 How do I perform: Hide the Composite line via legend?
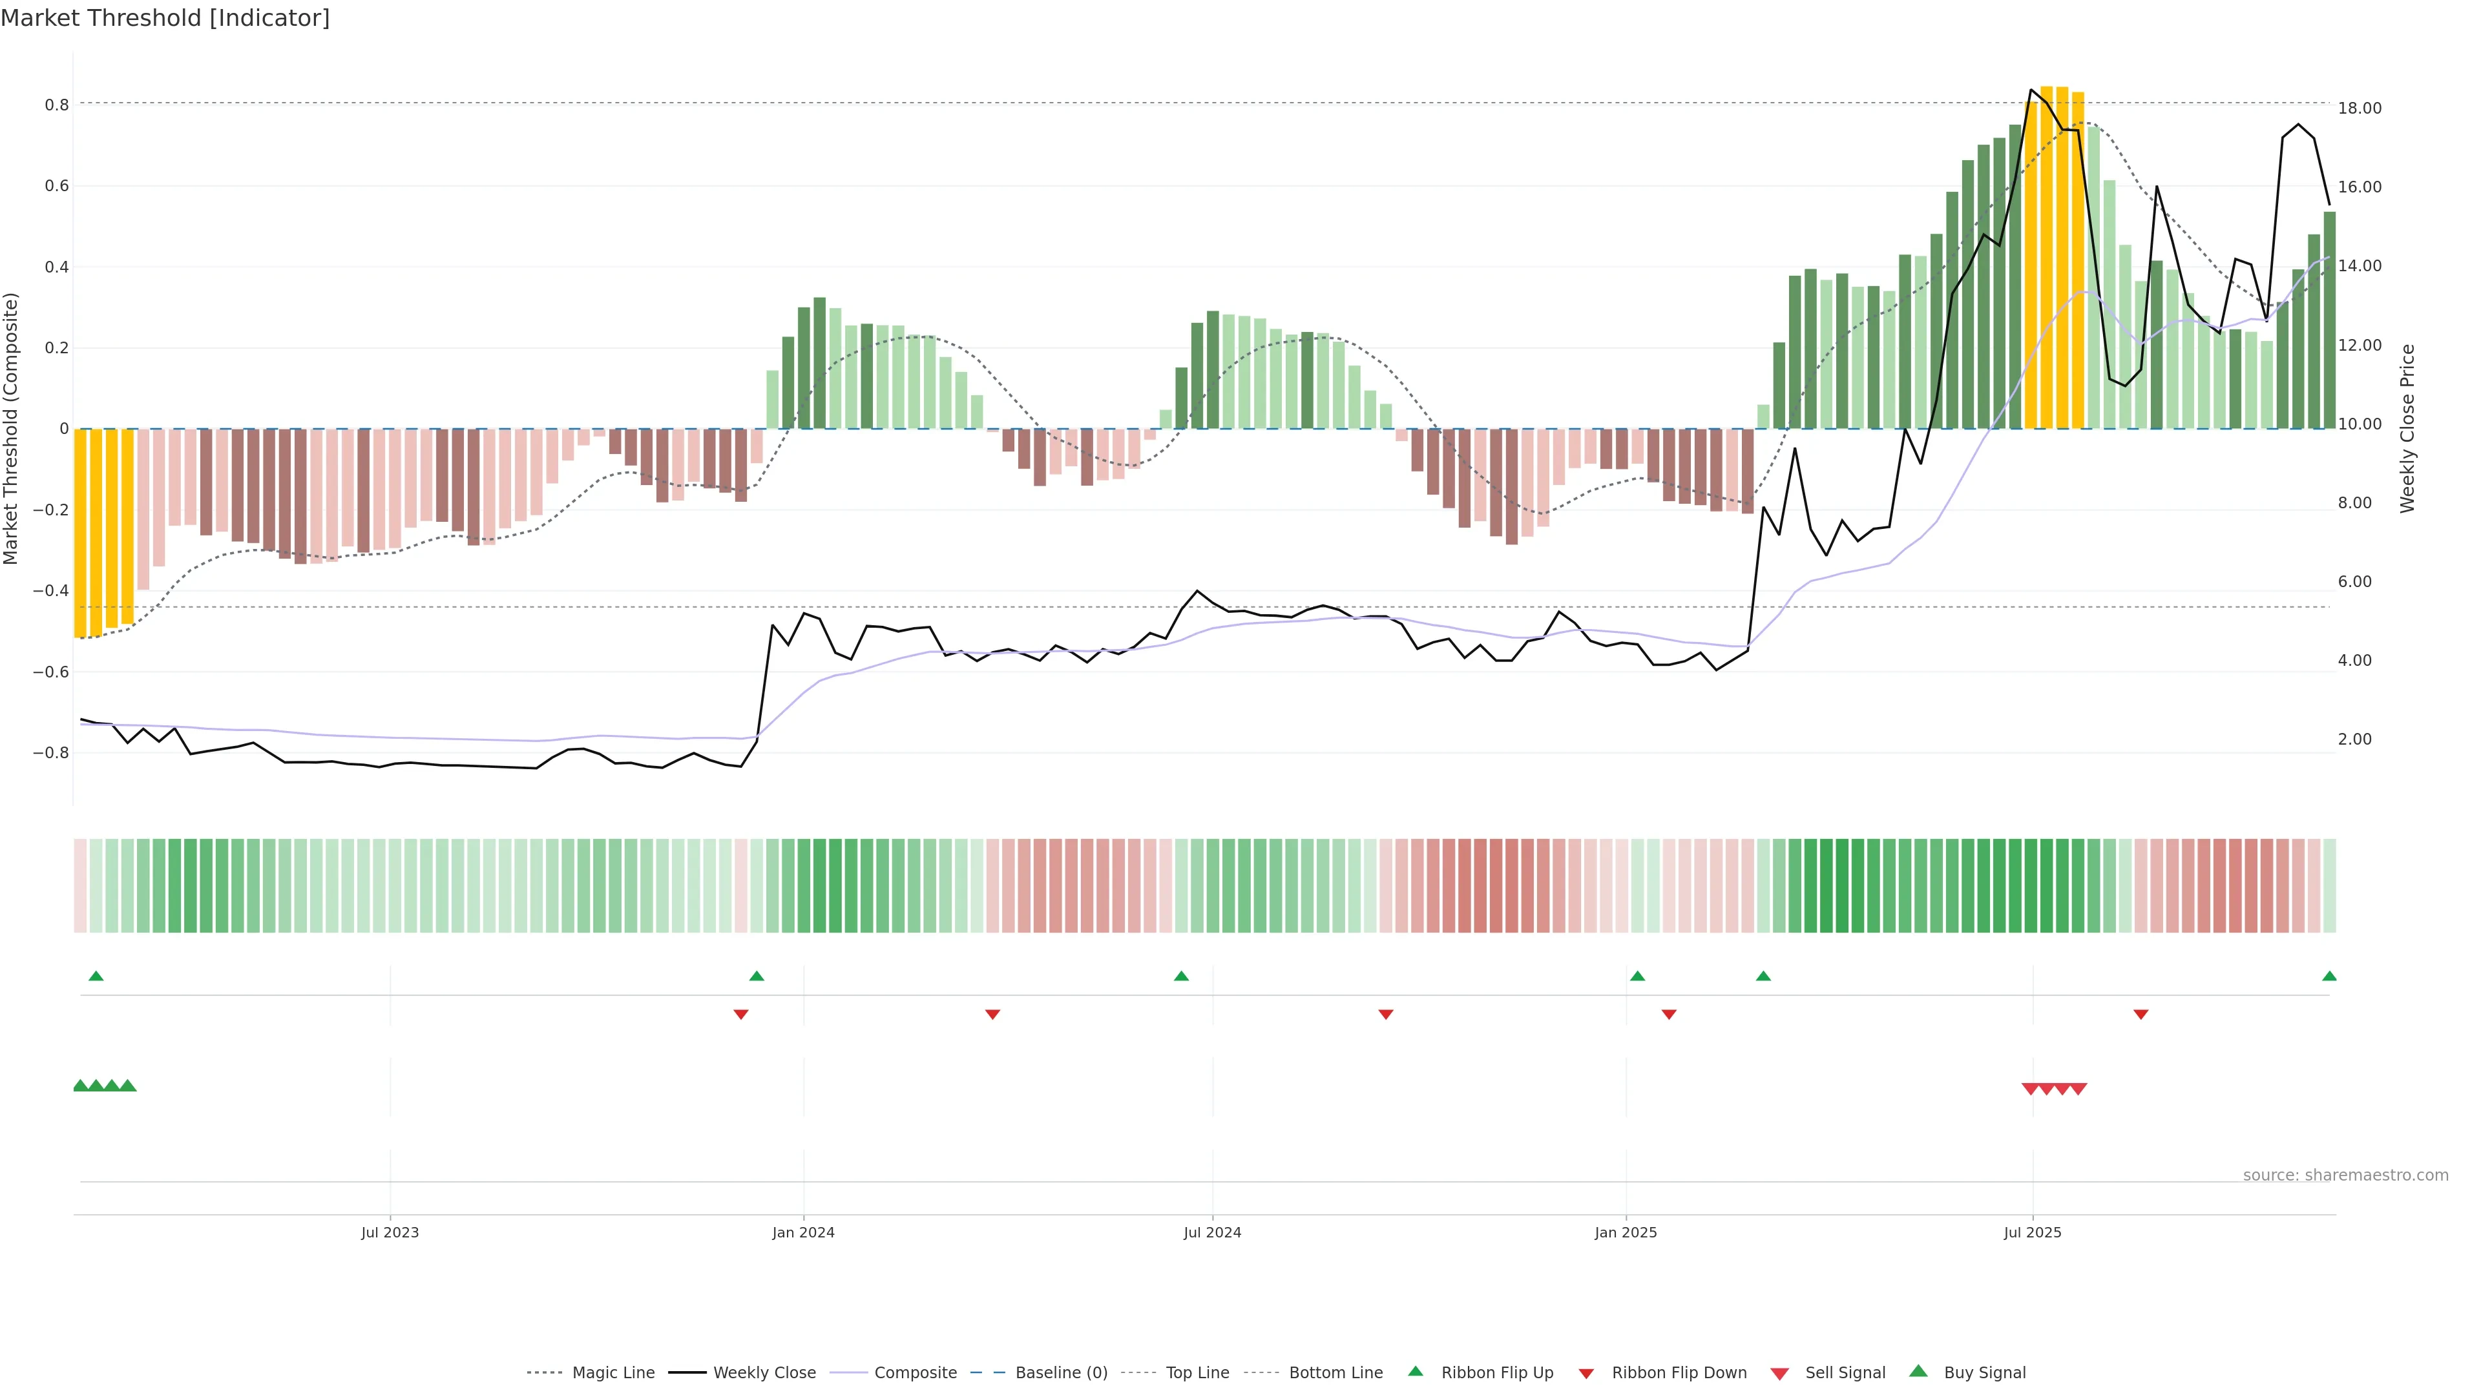point(915,1373)
